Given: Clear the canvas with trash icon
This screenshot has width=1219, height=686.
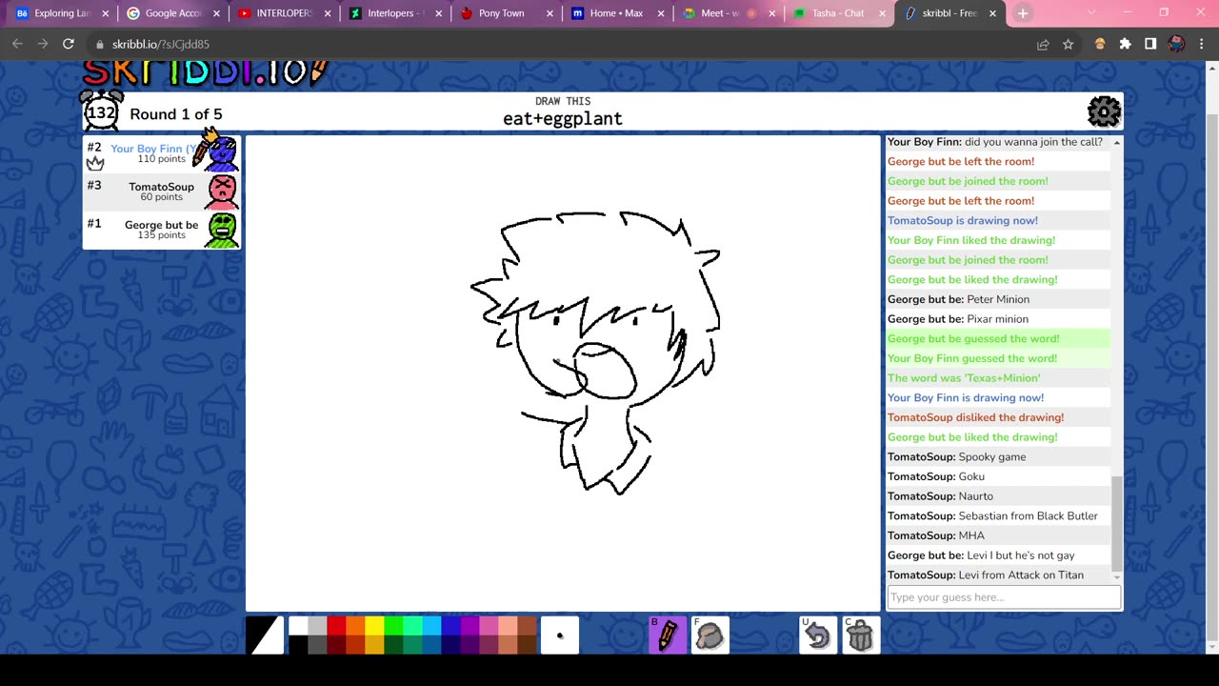Looking at the screenshot, I should pyautogui.click(x=860, y=636).
